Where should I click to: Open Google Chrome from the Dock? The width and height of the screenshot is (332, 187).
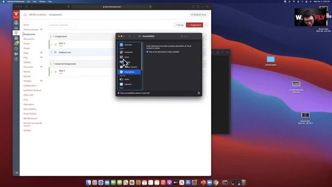(x=216, y=182)
